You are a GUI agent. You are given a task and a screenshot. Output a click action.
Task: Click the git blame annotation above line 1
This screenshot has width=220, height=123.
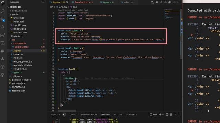click(73, 10)
